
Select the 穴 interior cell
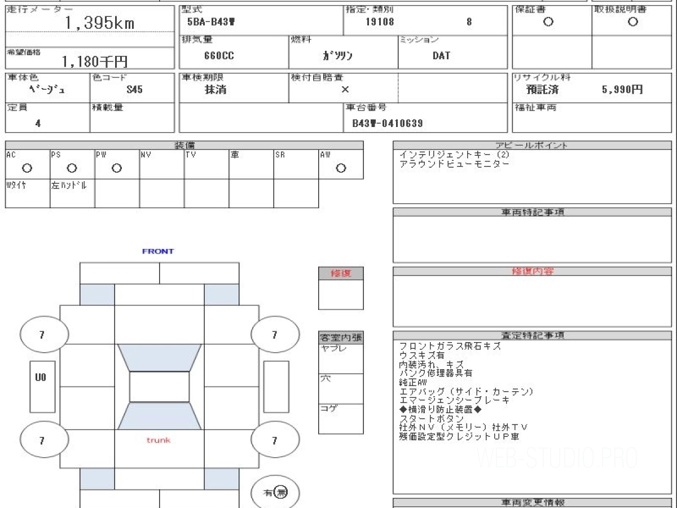tap(341, 388)
